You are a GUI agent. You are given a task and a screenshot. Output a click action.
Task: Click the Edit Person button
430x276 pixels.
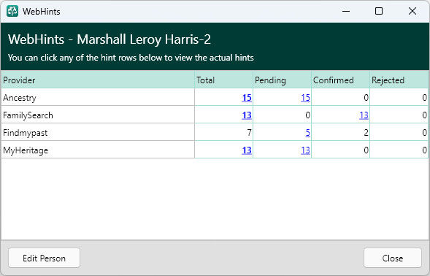(44, 258)
